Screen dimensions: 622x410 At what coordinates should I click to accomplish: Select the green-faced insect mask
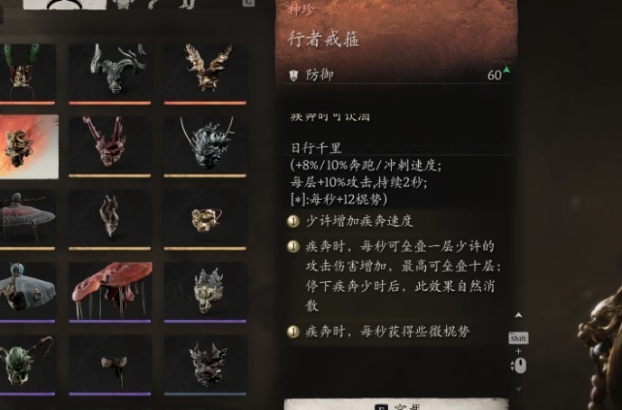[x=26, y=365]
